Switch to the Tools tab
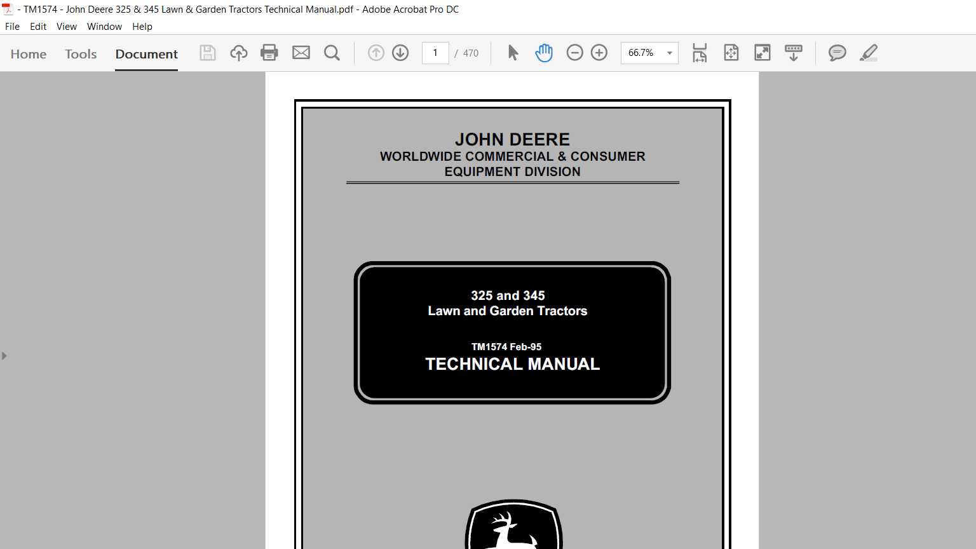976x549 pixels. 81,54
